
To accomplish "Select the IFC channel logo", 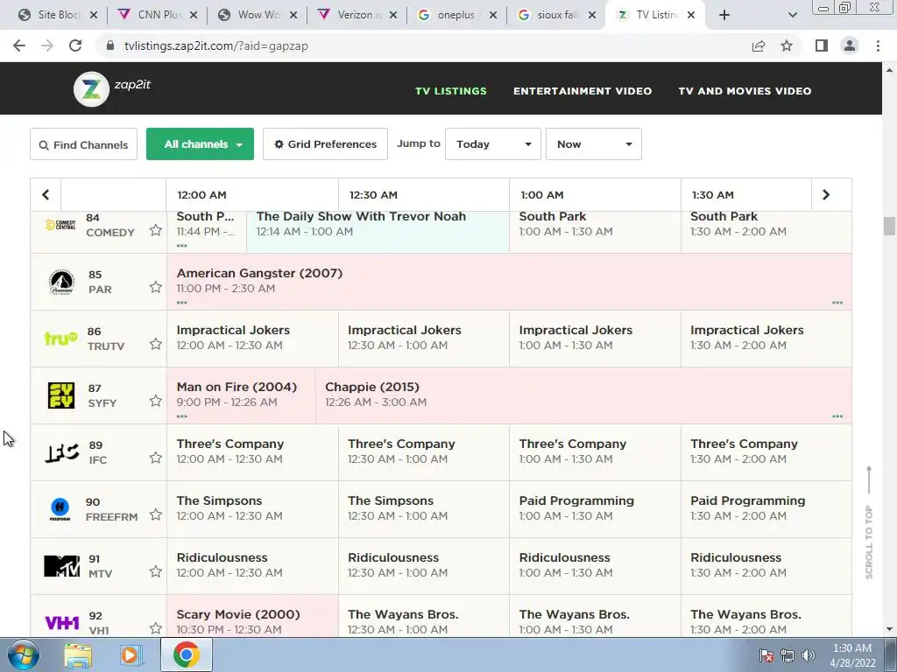I will pyautogui.click(x=62, y=452).
